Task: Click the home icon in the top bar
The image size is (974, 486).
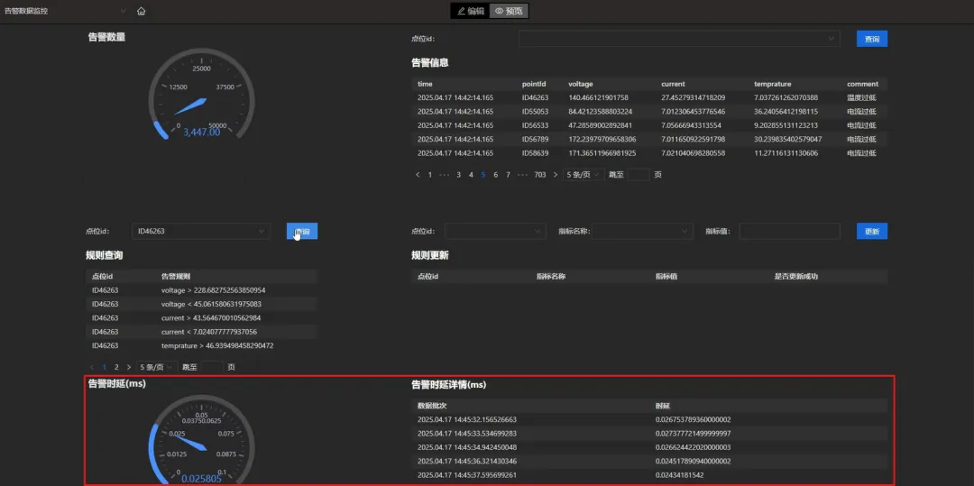Action: coord(142,11)
